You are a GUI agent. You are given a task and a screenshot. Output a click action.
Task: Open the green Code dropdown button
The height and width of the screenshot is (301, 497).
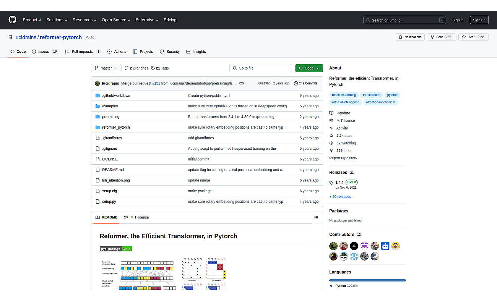[309, 68]
